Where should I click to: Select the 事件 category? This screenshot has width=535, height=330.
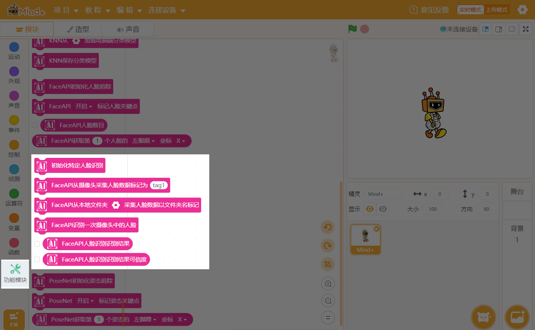point(14,125)
